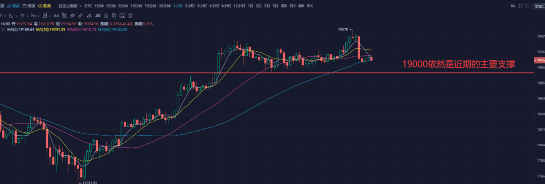Close the MA indicator with X icon

pyautogui.click(x=3, y=30)
